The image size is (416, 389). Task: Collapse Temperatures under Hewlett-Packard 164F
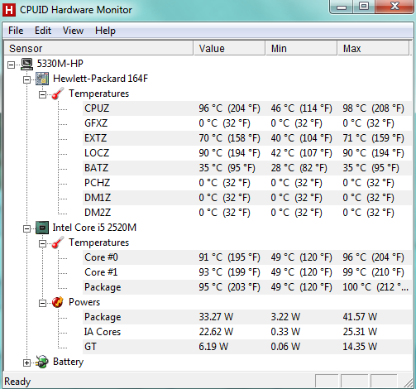coord(42,95)
